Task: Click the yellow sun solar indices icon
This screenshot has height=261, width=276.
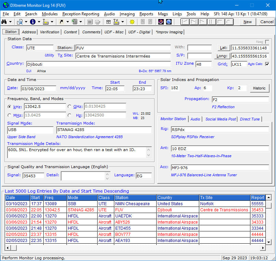Action: (132, 22)
